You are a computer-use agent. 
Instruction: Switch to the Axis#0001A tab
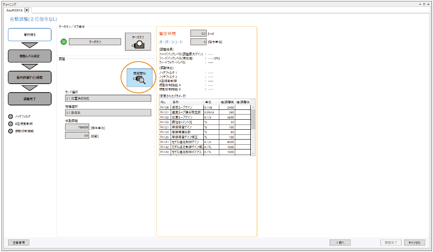coord(14,10)
